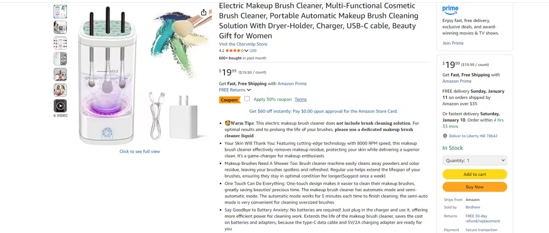Expand the FREE Returns chevron
Image resolution: width=549 pixels, height=233 pixels.
[249, 90]
